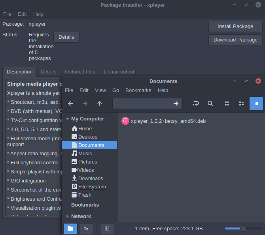This screenshot has height=235, width=265.
Task: Click the go arrow in the location bar
Action: click(x=176, y=103)
